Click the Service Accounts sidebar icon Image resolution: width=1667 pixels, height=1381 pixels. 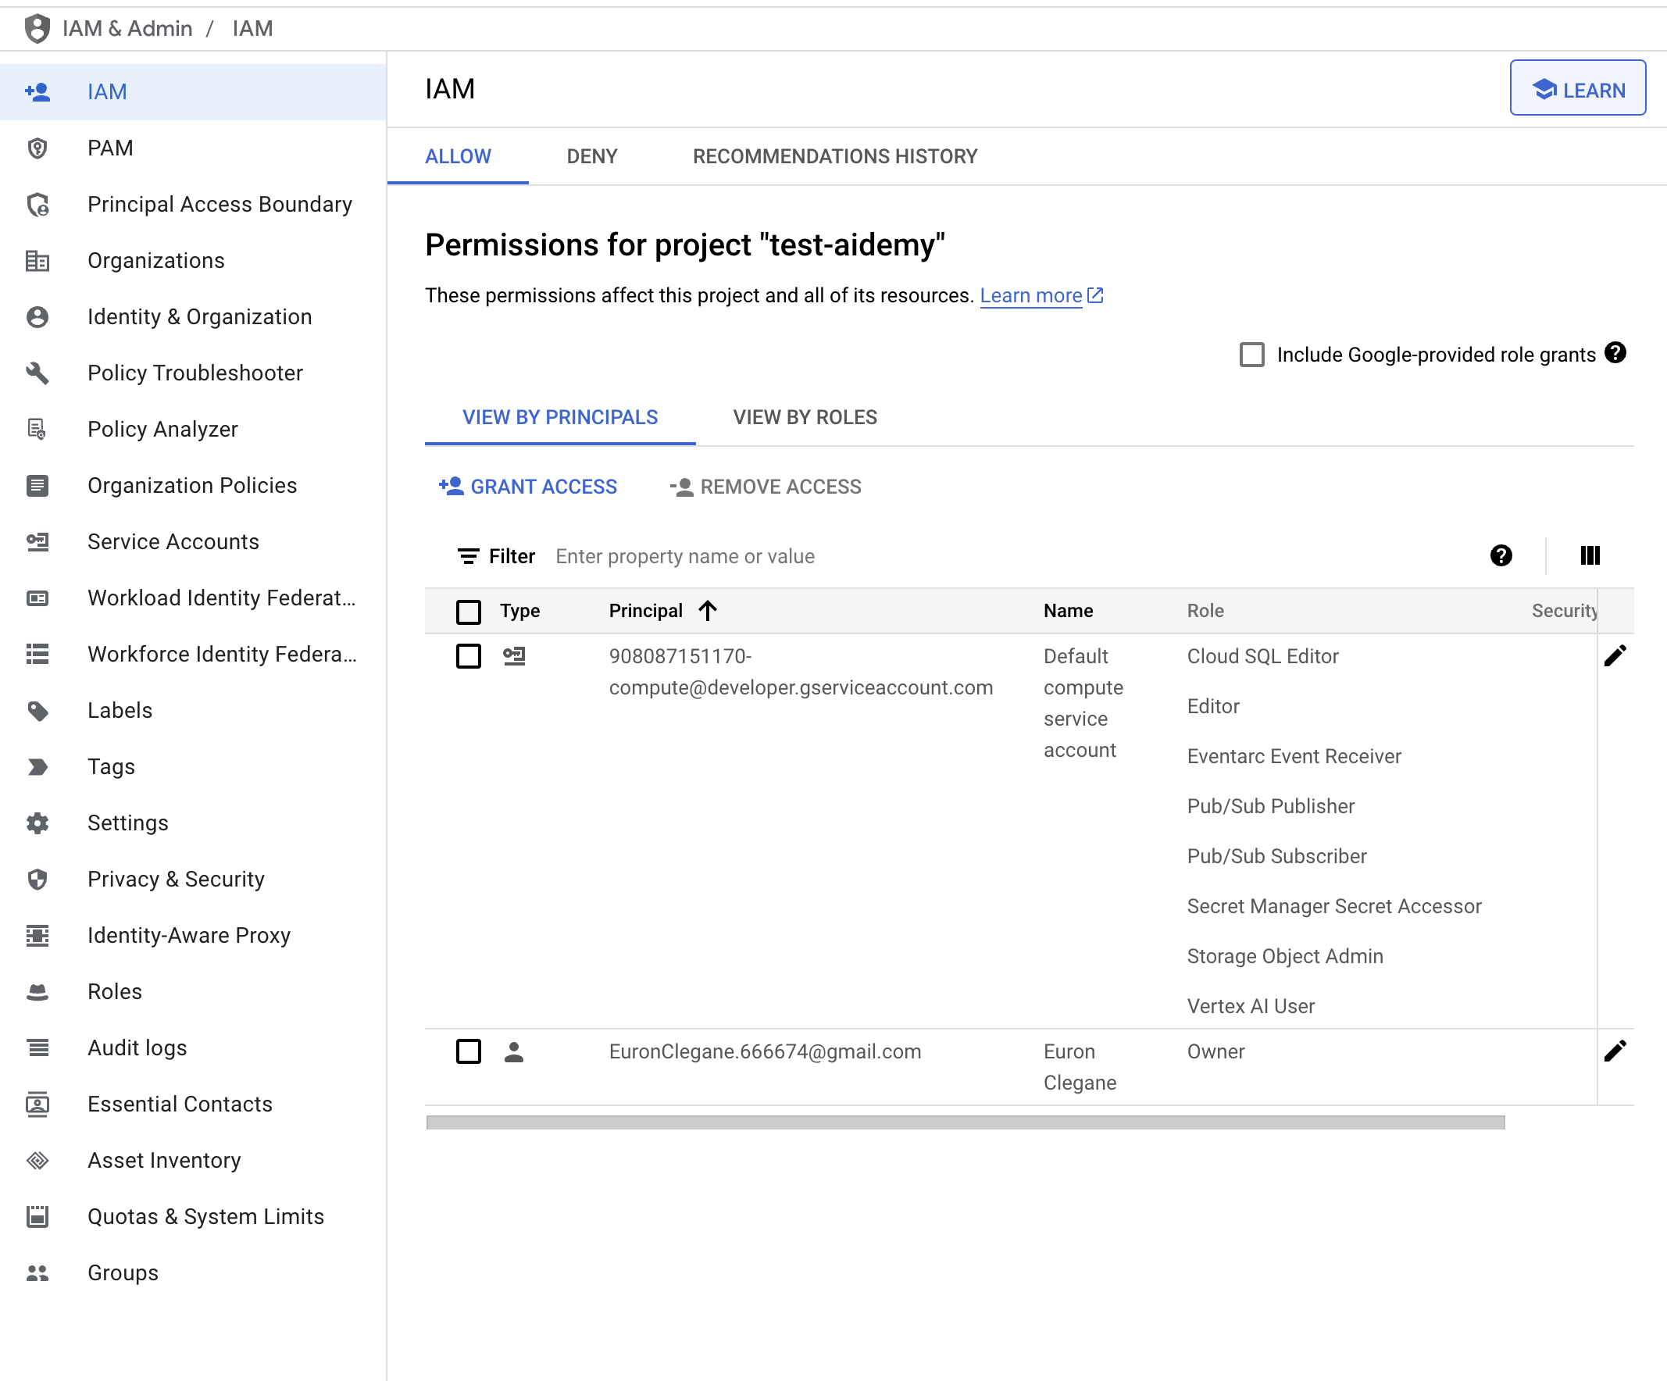pos(37,541)
